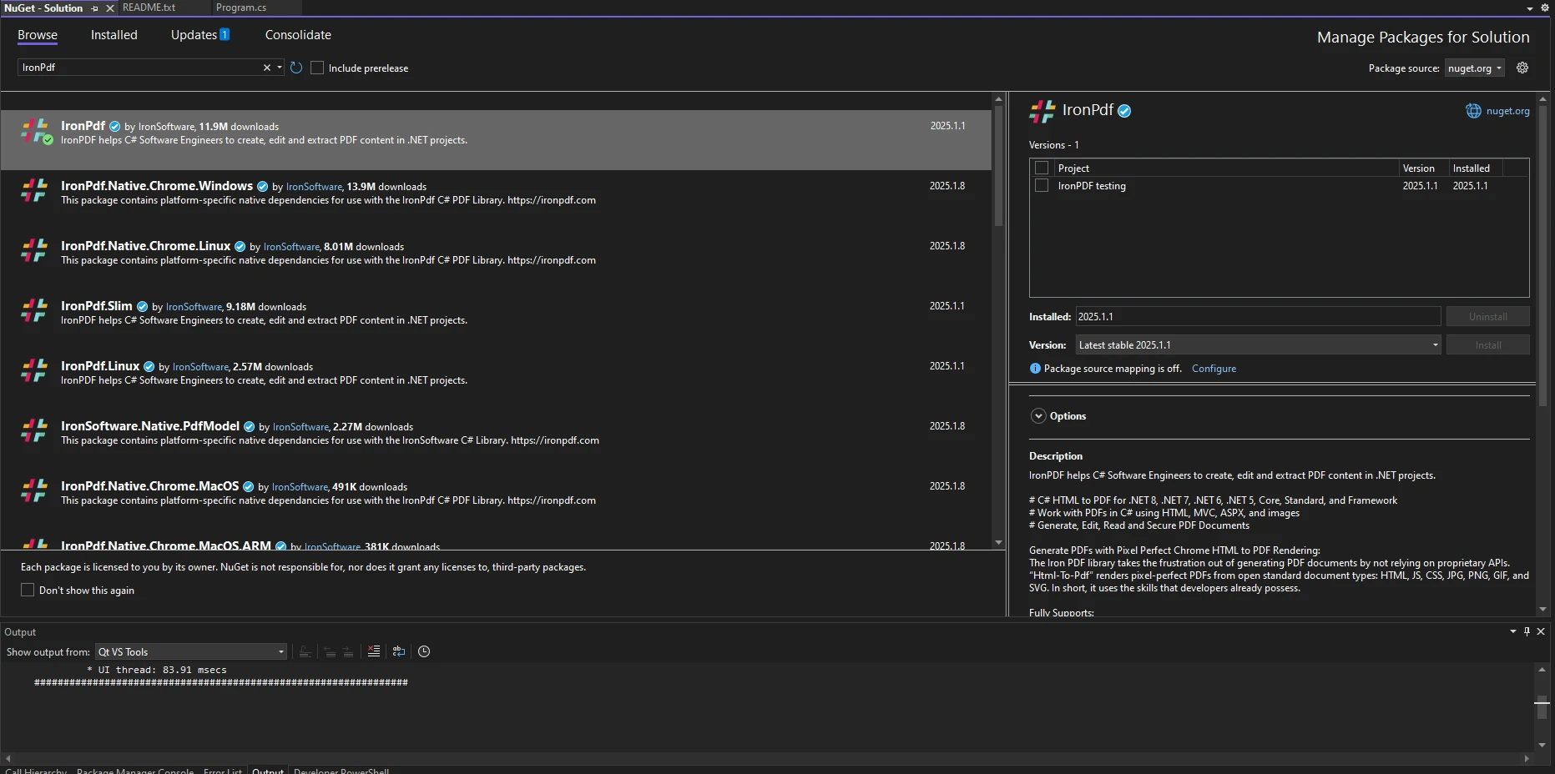Click the globe icon next to nuget.org link
Screen dimensions: 1555x774
point(1473,111)
